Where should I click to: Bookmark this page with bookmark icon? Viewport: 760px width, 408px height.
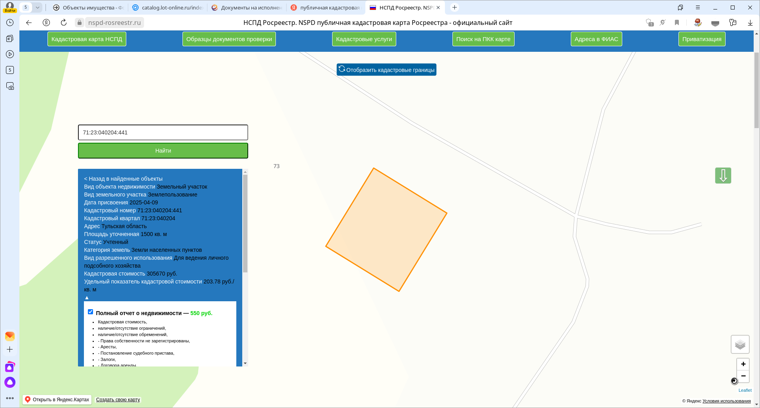677,23
